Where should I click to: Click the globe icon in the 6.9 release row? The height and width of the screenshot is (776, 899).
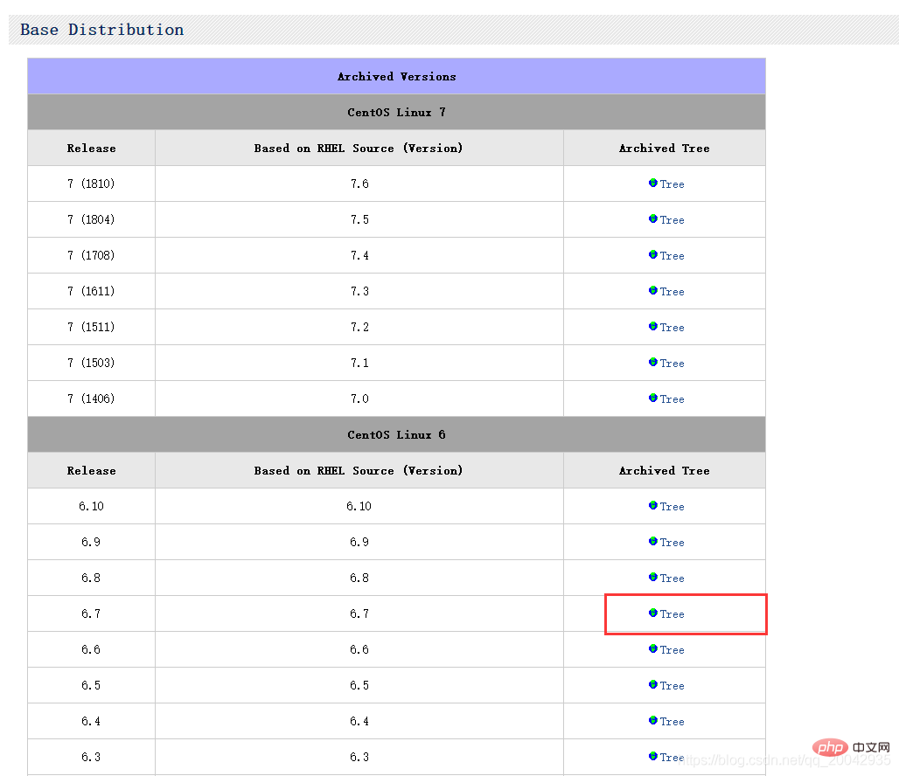tap(653, 541)
